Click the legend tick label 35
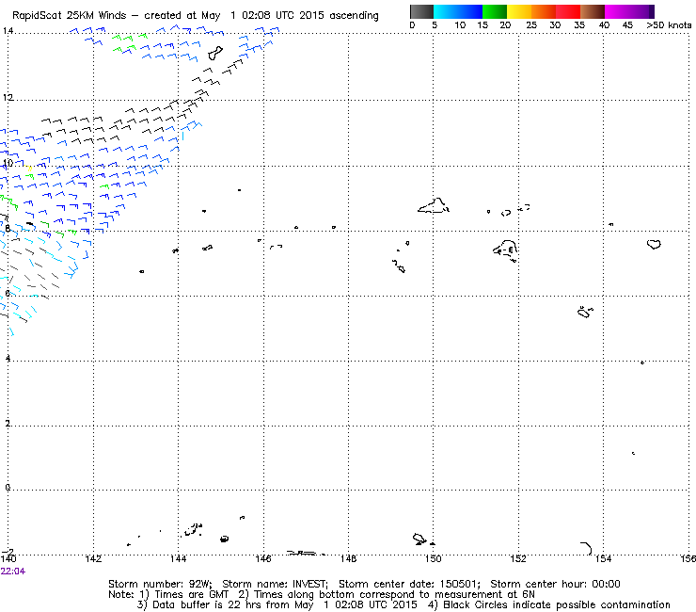Viewport: 696px width, 612px height. click(579, 25)
